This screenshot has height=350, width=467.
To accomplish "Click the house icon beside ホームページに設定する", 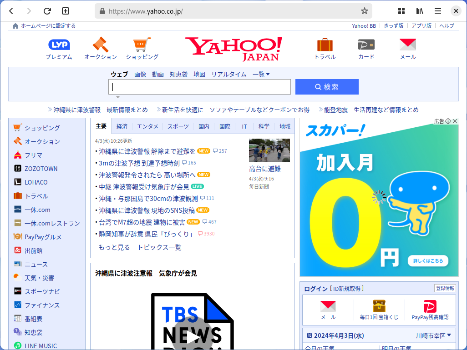I will pyautogui.click(x=15, y=26).
